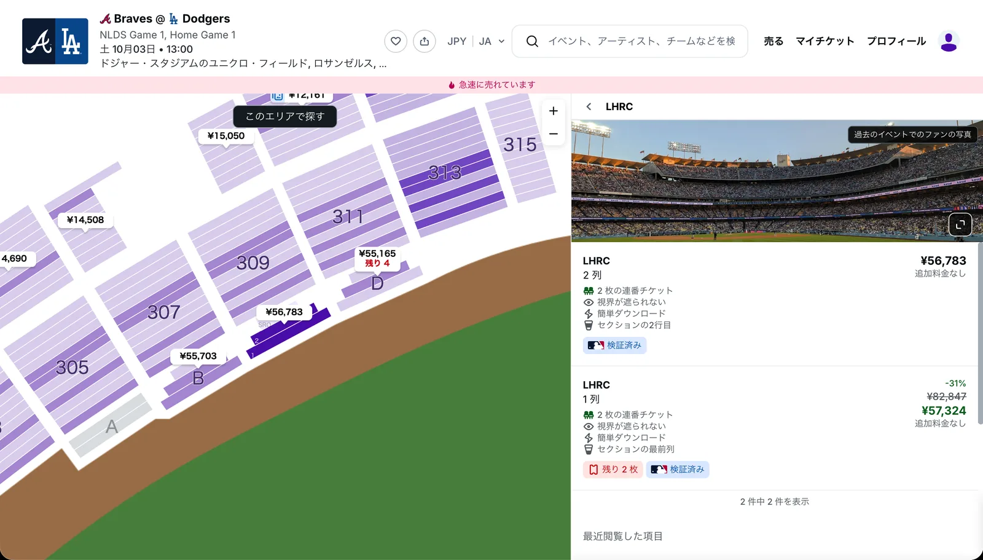Viewport: 983px width, 560px height.
Task: Select section 311 on the seat map
Action: (348, 216)
